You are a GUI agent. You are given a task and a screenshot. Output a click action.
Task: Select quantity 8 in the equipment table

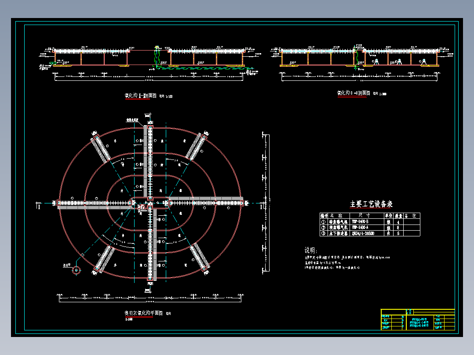(x=398, y=228)
